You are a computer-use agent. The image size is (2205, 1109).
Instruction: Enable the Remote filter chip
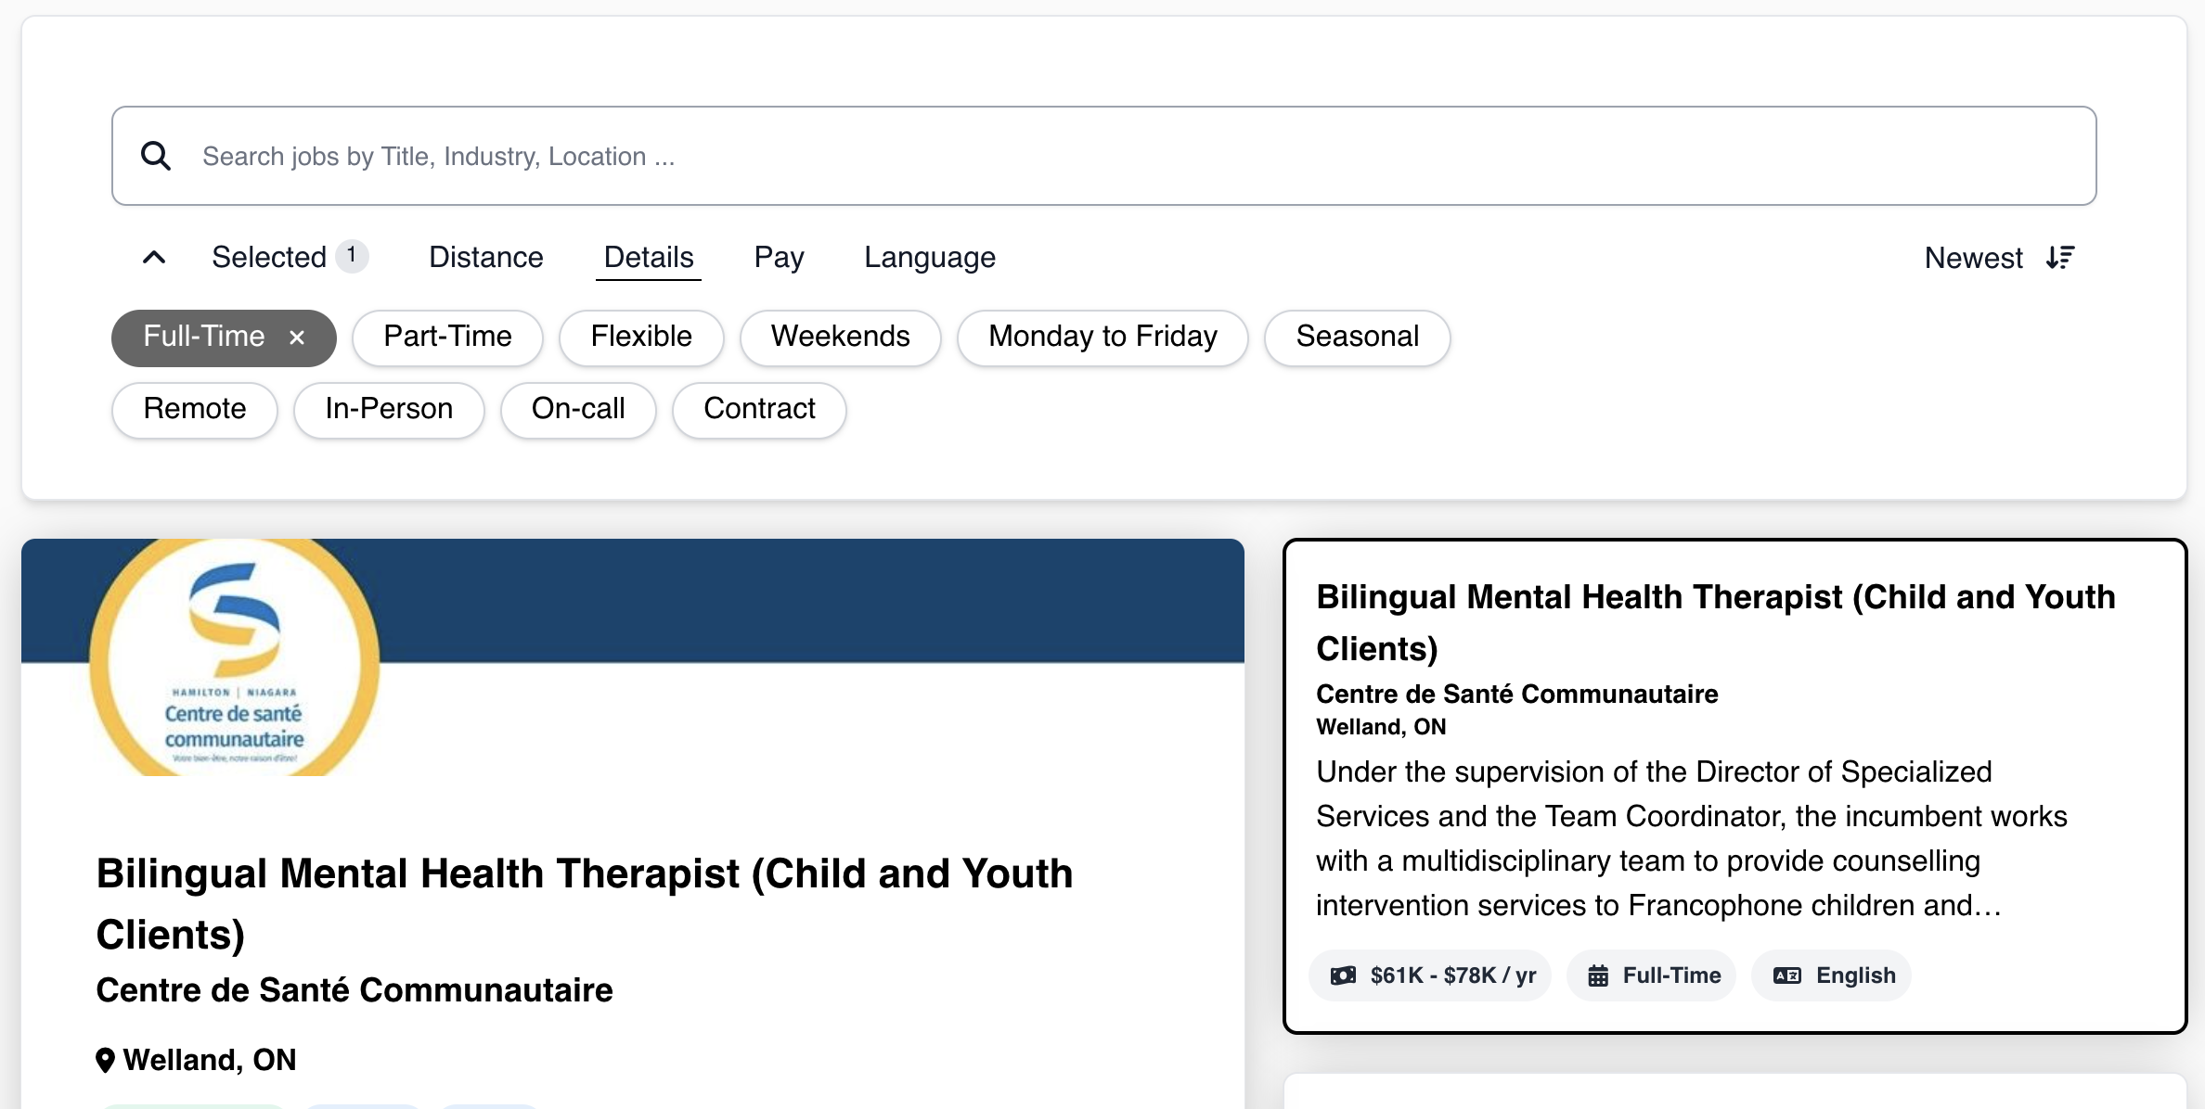point(195,409)
